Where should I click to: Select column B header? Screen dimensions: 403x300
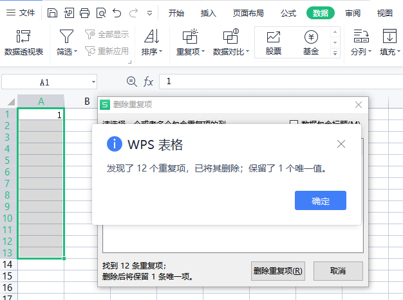(x=87, y=101)
